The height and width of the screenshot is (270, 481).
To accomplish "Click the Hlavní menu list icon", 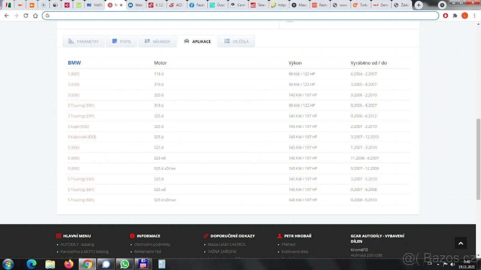I will (x=59, y=236).
